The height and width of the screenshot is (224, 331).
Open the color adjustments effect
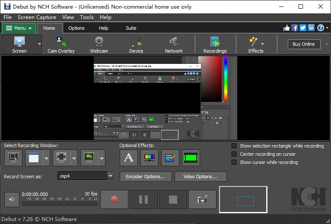point(150,158)
